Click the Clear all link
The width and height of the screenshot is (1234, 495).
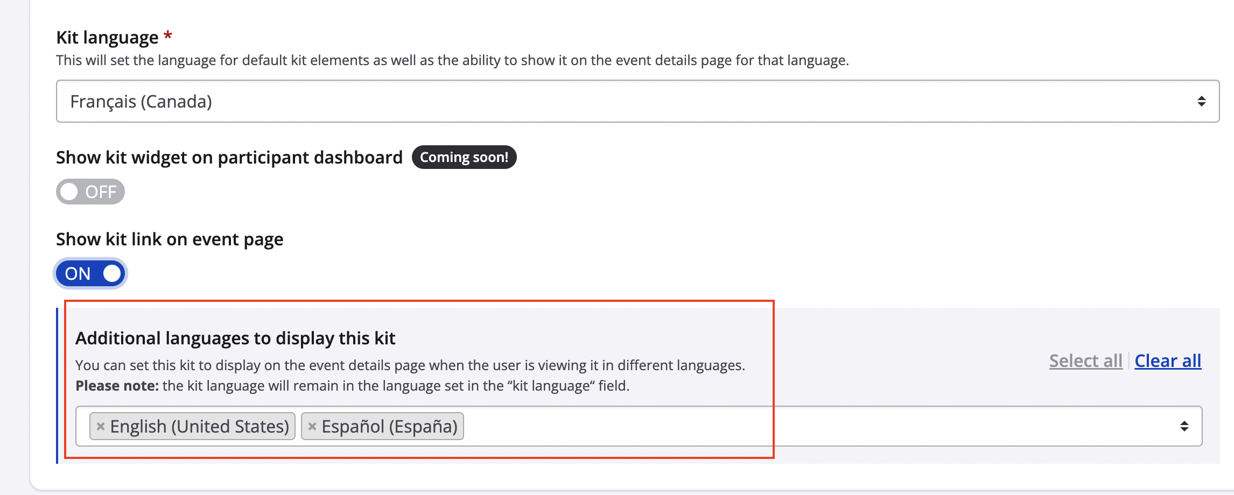point(1168,361)
